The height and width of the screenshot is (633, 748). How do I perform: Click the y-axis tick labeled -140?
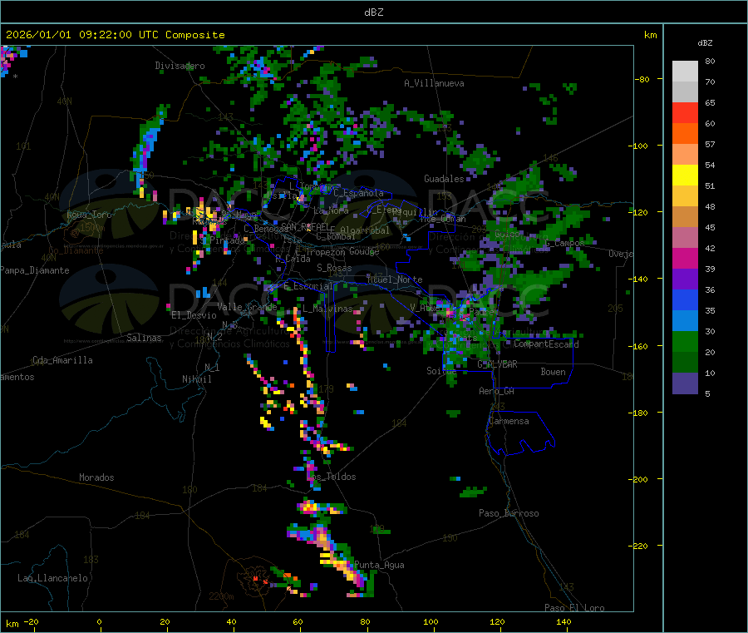coord(640,279)
